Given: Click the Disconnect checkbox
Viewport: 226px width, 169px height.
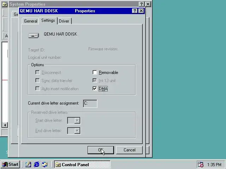Looking at the screenshot, I should pos(37,73).
